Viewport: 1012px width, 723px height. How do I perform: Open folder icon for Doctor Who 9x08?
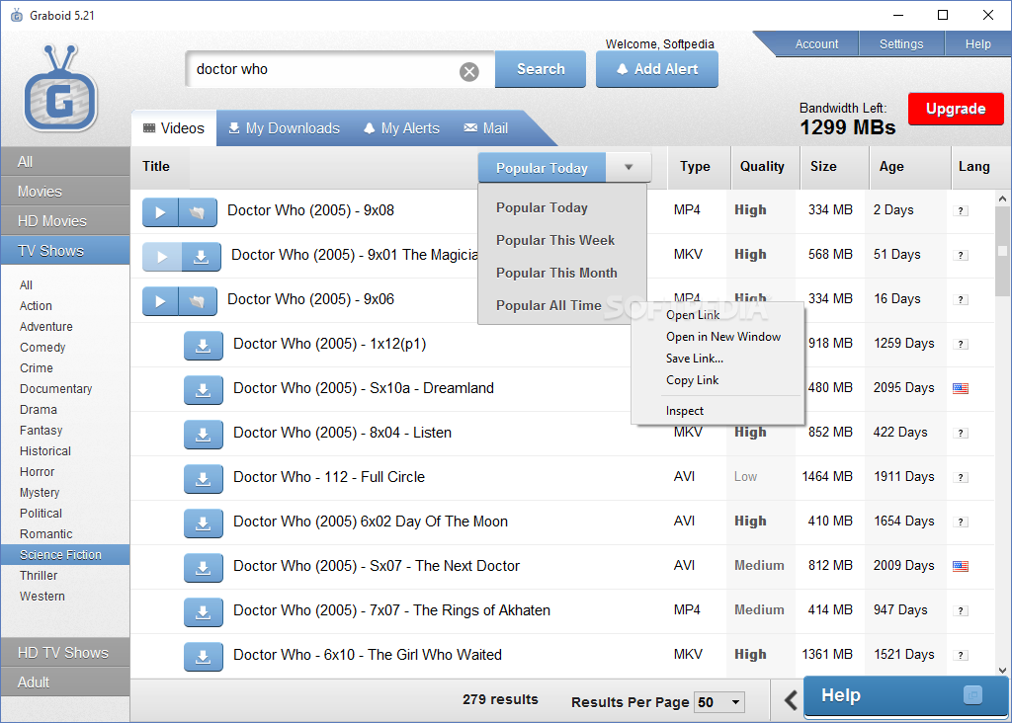pyautogui.click(x=198, y=212)
